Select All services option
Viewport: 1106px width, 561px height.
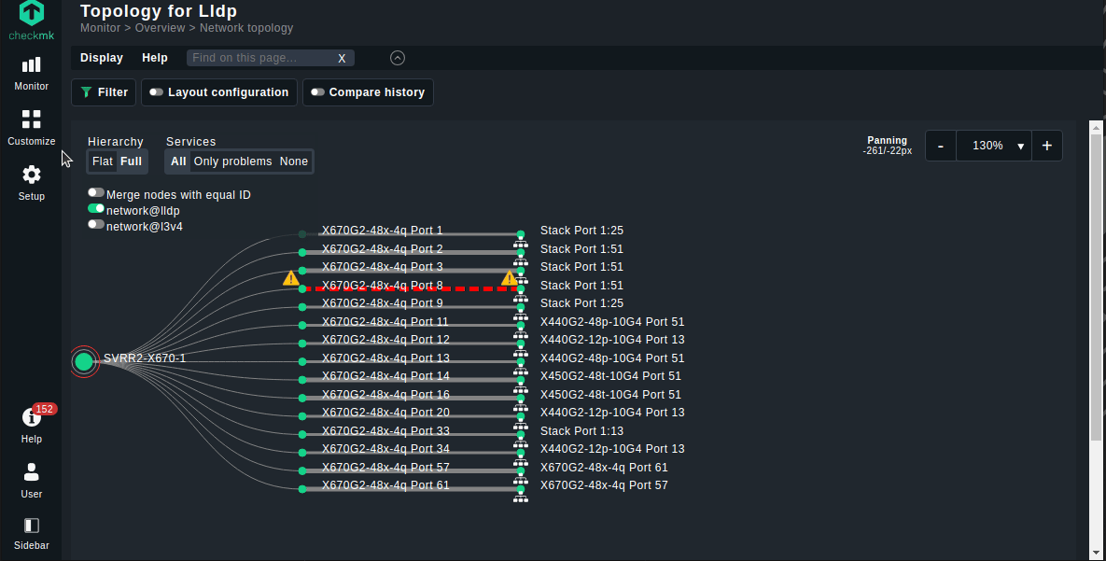(x=178, y=161)
